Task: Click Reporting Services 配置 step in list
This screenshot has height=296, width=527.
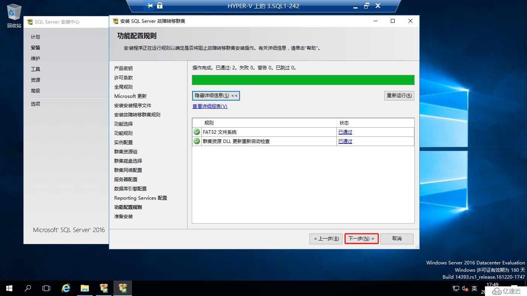Action: pos(140,198)
